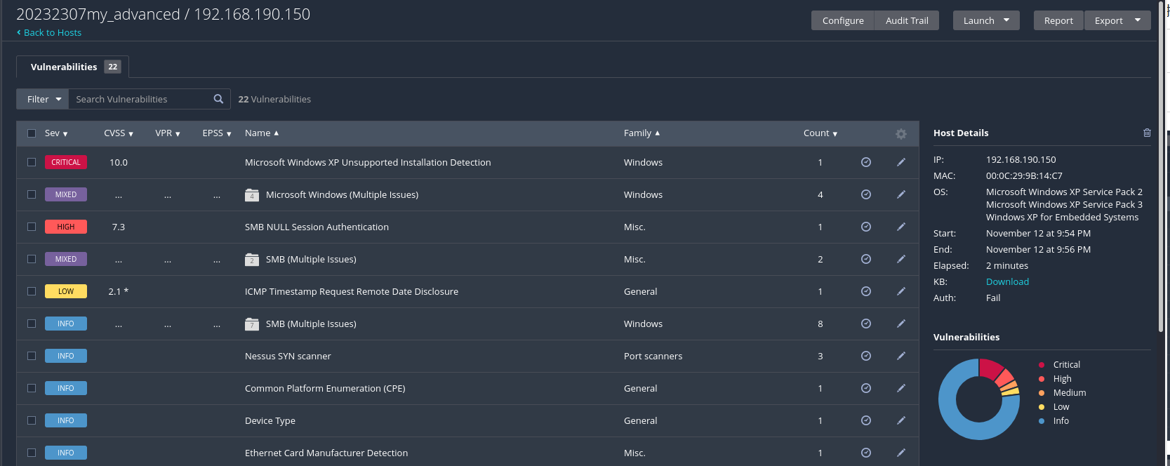Click pencil icon for Nessus SYN scanner
This screenshot has width=1170, height=466.
click(x=901, y=356)
